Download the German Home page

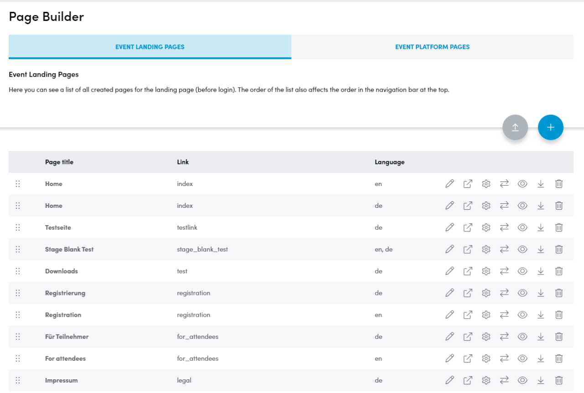coord(541,206)
